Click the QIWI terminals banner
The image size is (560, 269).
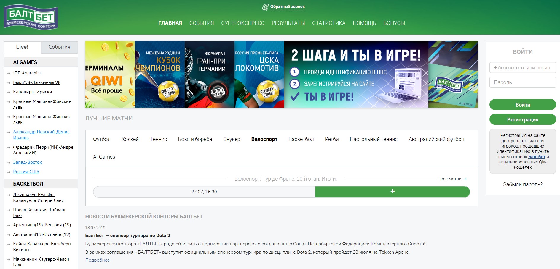coord(110,74)
